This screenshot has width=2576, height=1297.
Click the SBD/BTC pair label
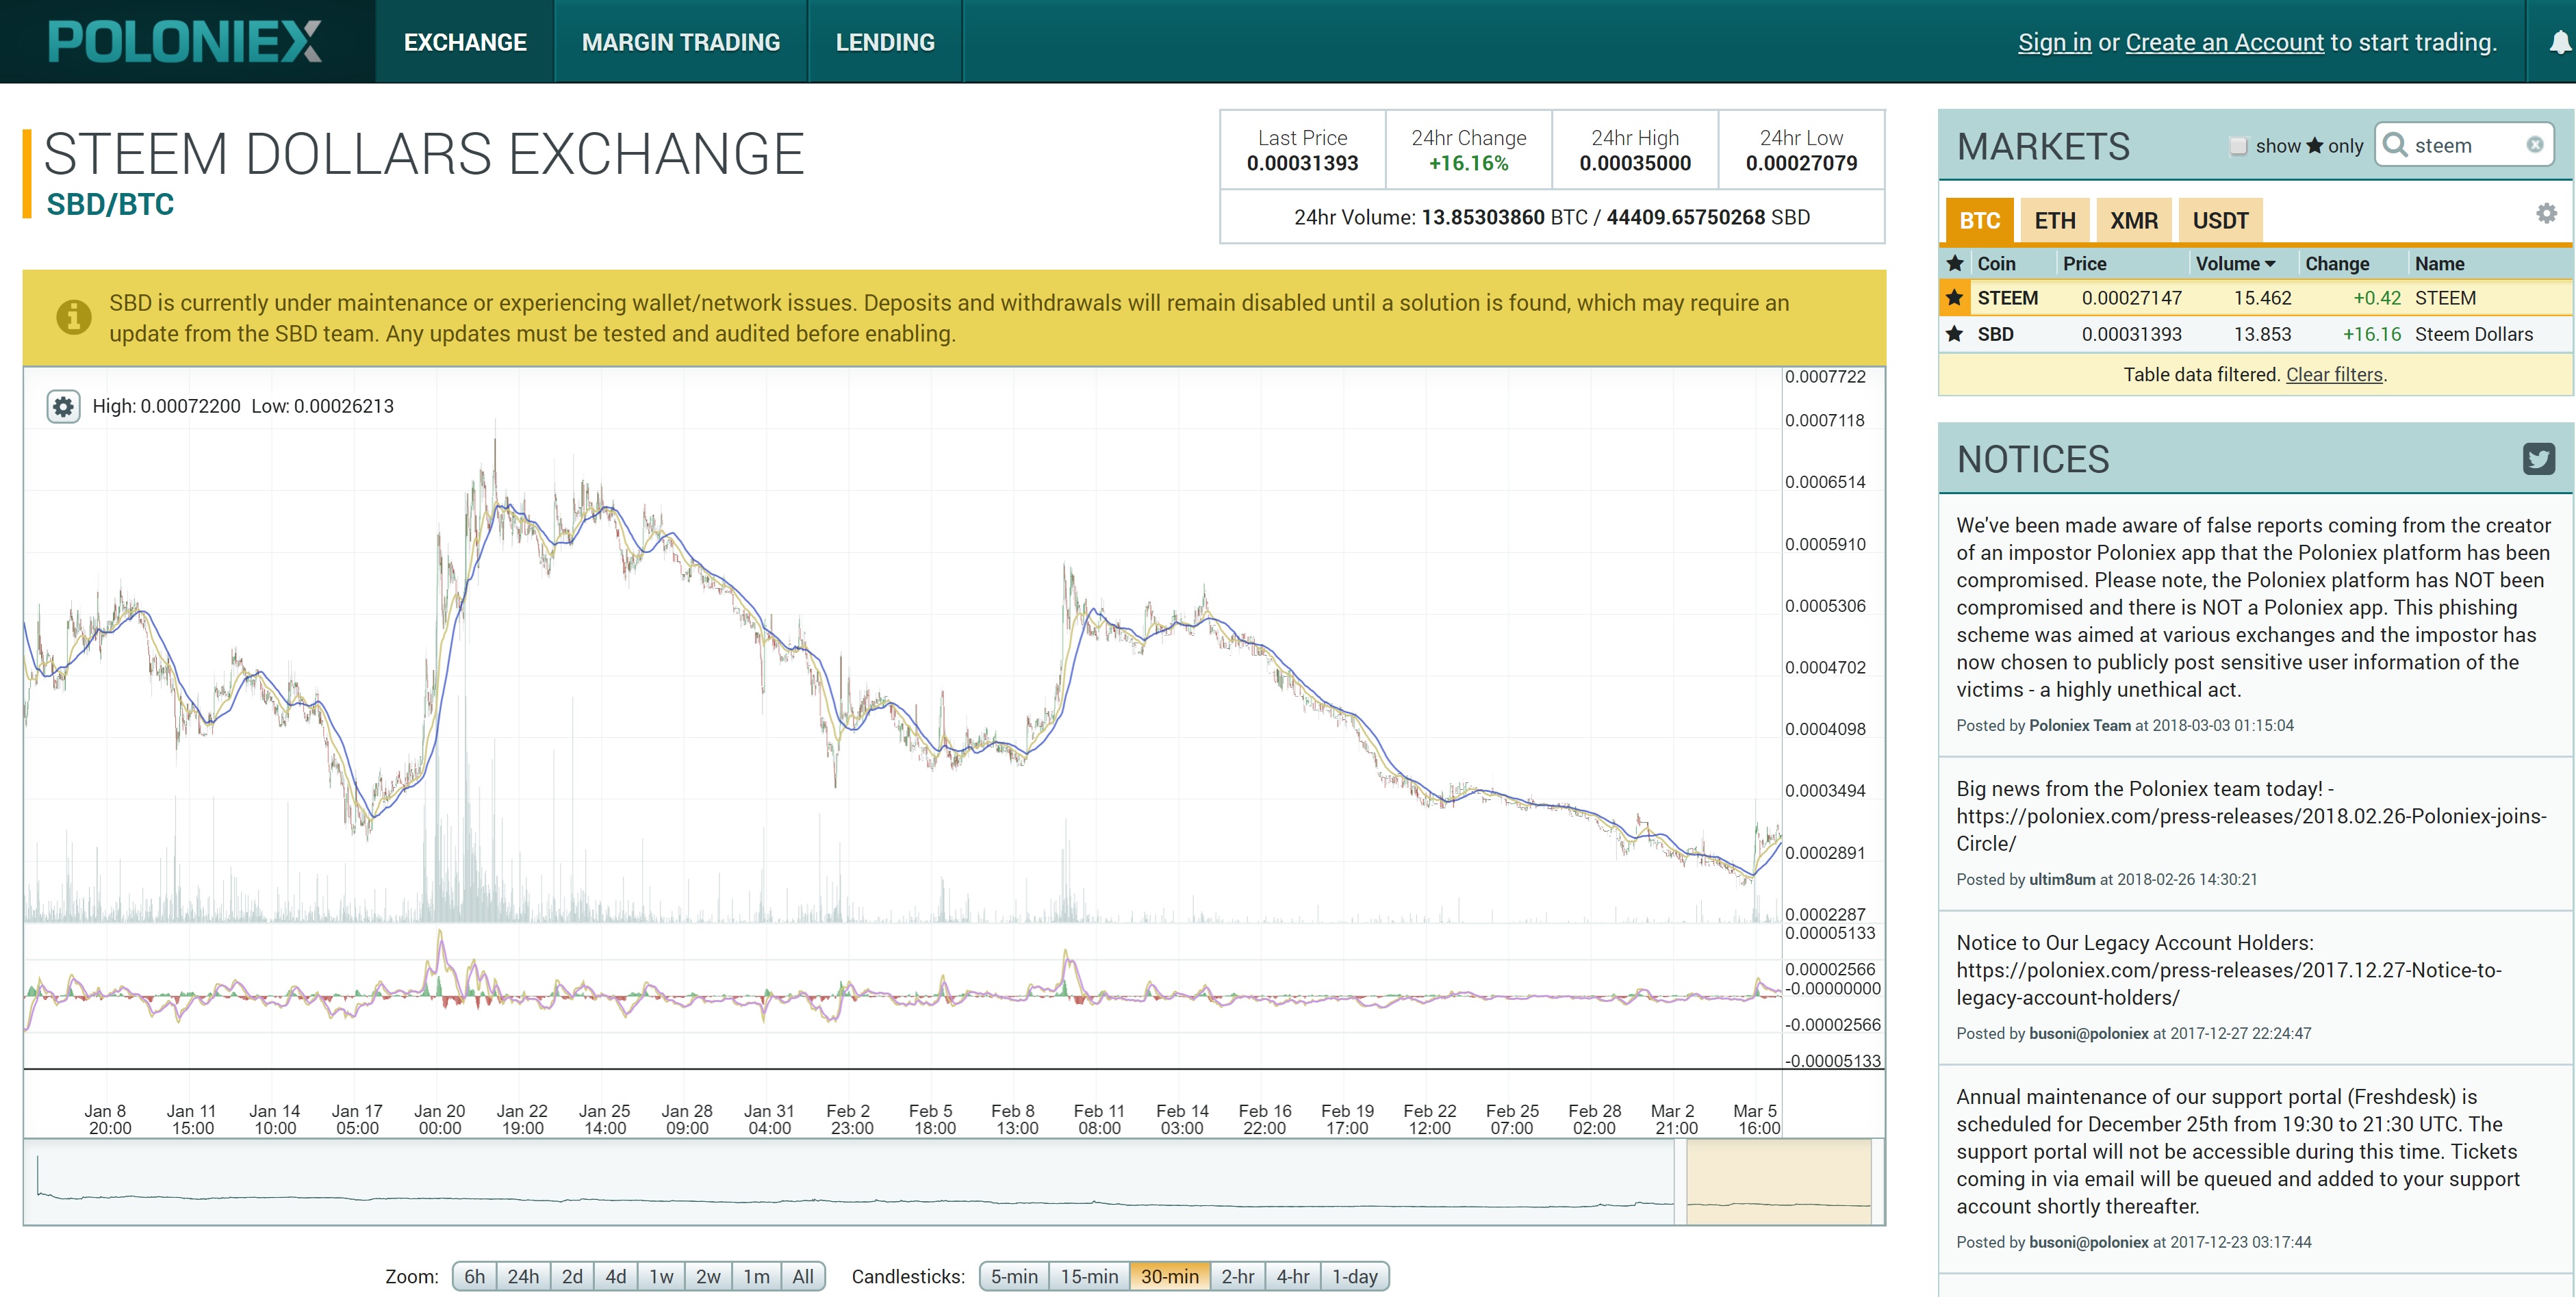pyautogui.click(x=110, y=204)
